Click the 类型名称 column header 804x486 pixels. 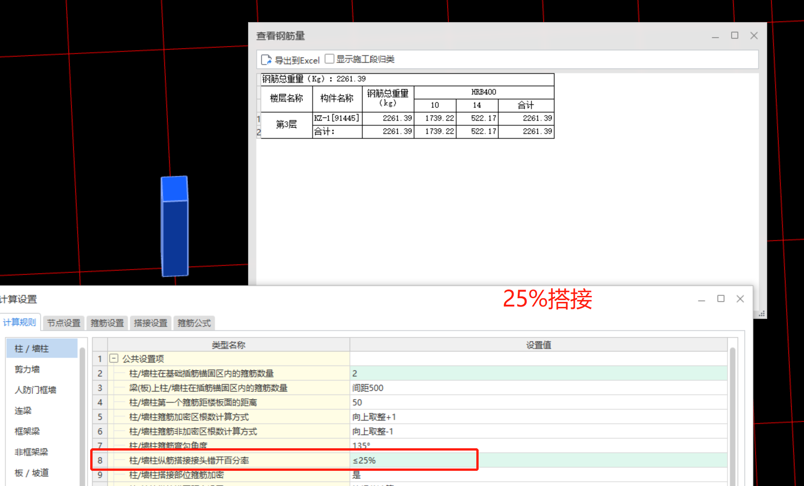click(229, 345)
